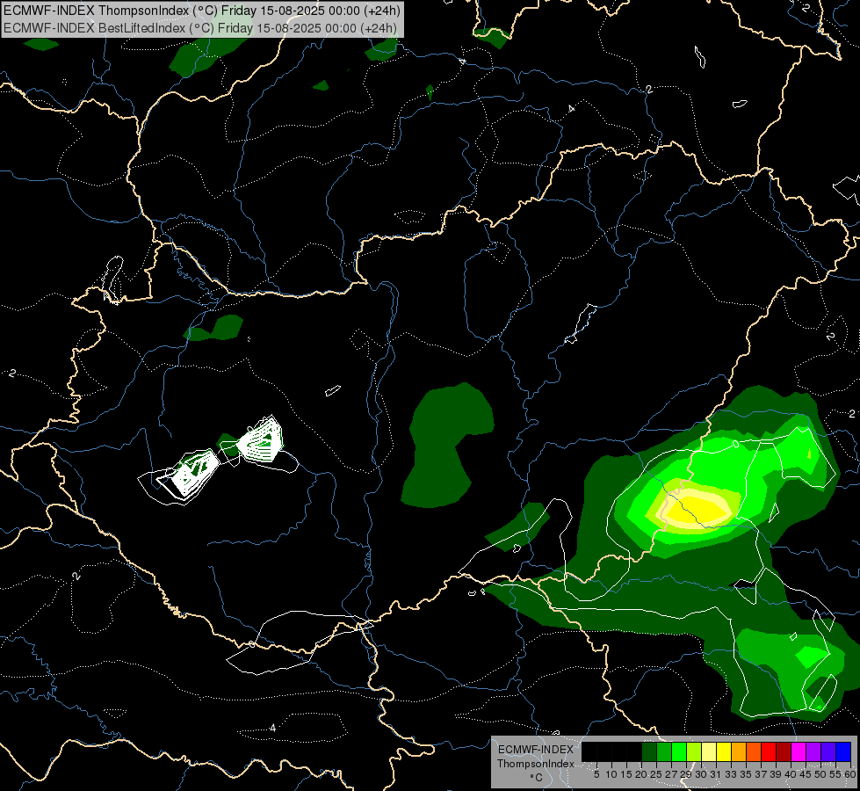Click the legend tick value 40

791,774
